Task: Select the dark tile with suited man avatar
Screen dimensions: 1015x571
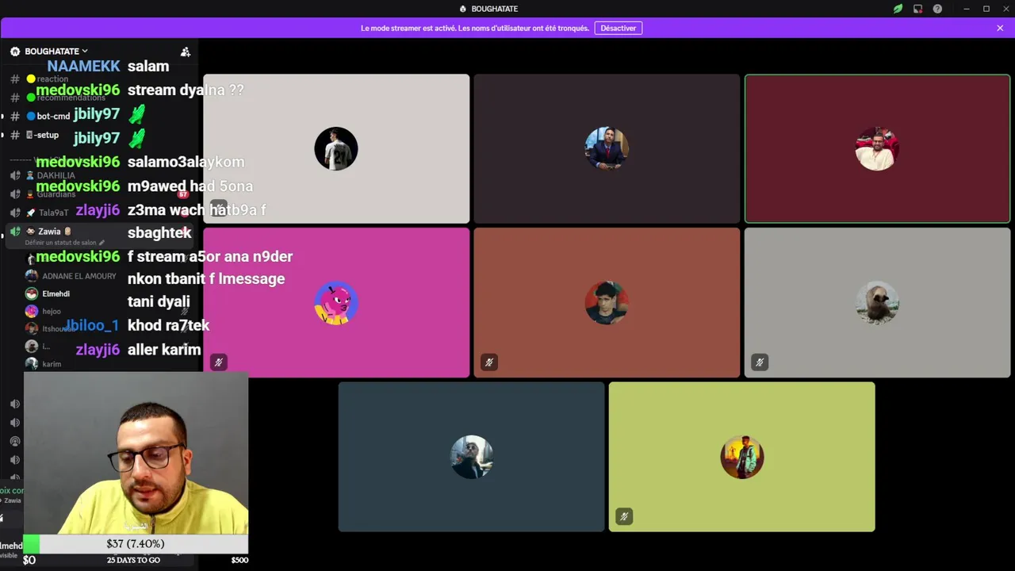Action: 607,149
